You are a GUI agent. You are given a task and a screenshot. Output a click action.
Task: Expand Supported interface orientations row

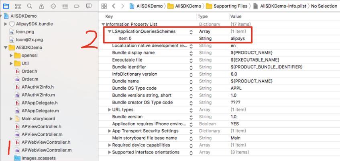pos(110,152)
